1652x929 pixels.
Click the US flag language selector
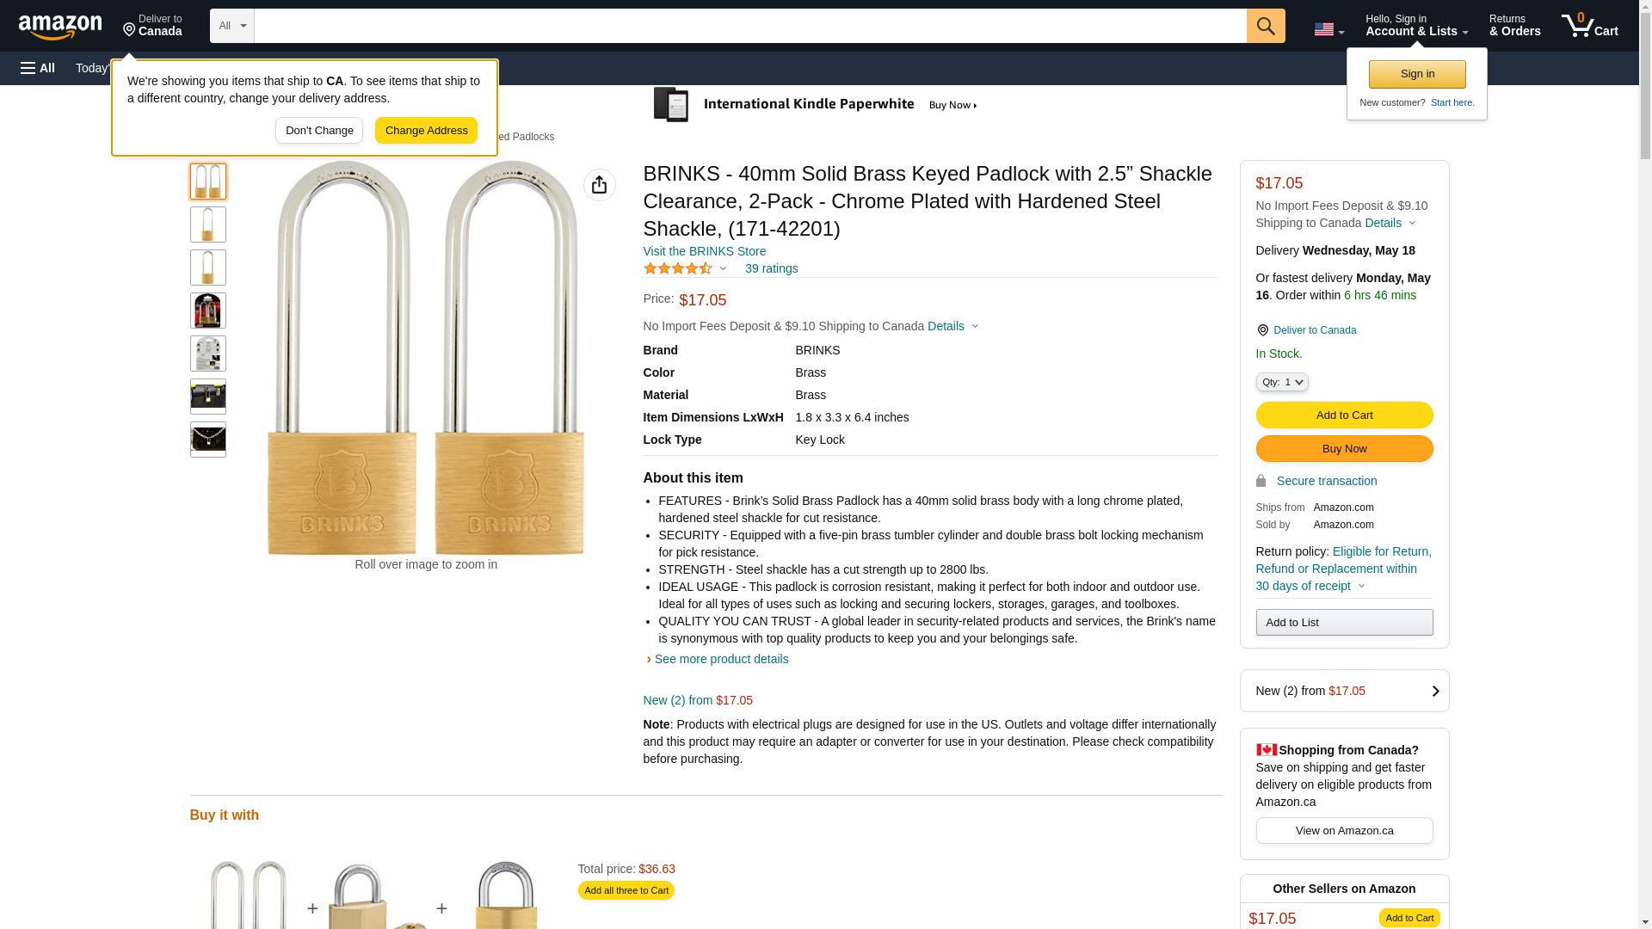(x=1328, y=29)
